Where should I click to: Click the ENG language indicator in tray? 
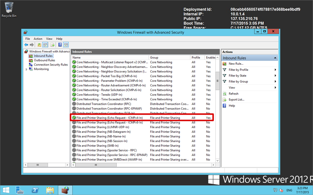[x=289, y=190]
